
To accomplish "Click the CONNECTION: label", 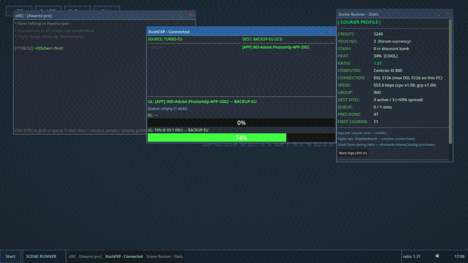I will pyautogui.click(x=352, y=78).
